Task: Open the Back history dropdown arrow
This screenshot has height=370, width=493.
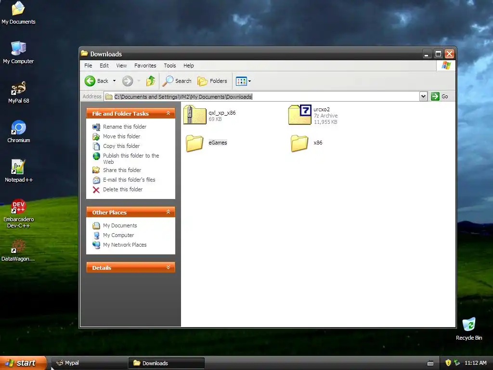Action: pos(114,81)
